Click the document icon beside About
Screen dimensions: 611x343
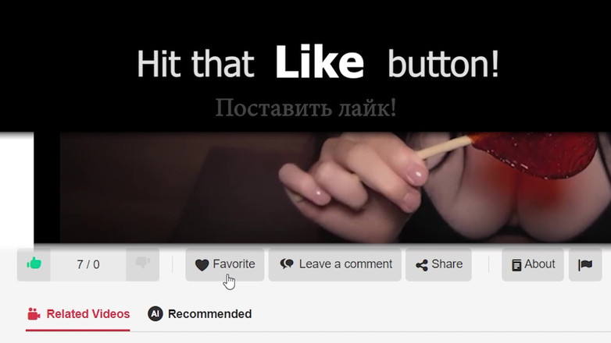click(x=516, y=265)
